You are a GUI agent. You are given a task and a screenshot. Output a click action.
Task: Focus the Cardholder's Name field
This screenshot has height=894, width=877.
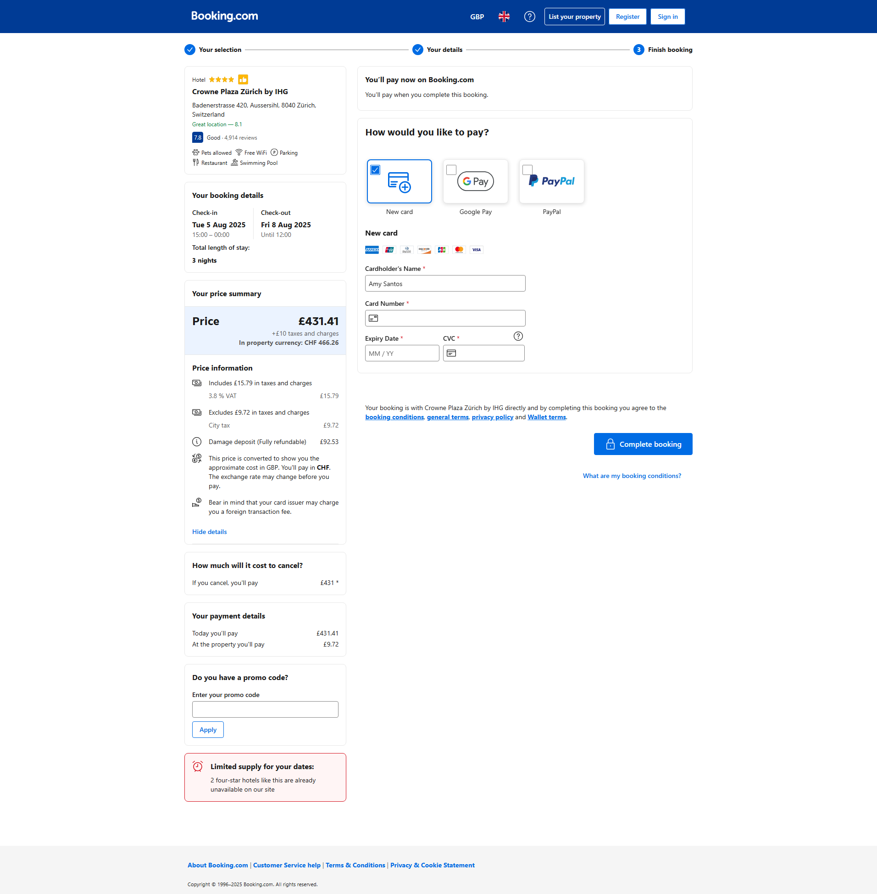(x=445, y=284)
